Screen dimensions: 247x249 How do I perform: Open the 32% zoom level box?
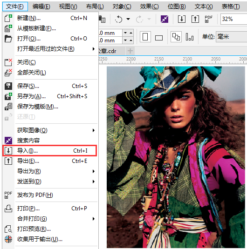(233, 19)
